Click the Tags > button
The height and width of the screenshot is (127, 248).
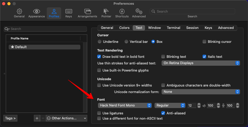pos(11,118)
